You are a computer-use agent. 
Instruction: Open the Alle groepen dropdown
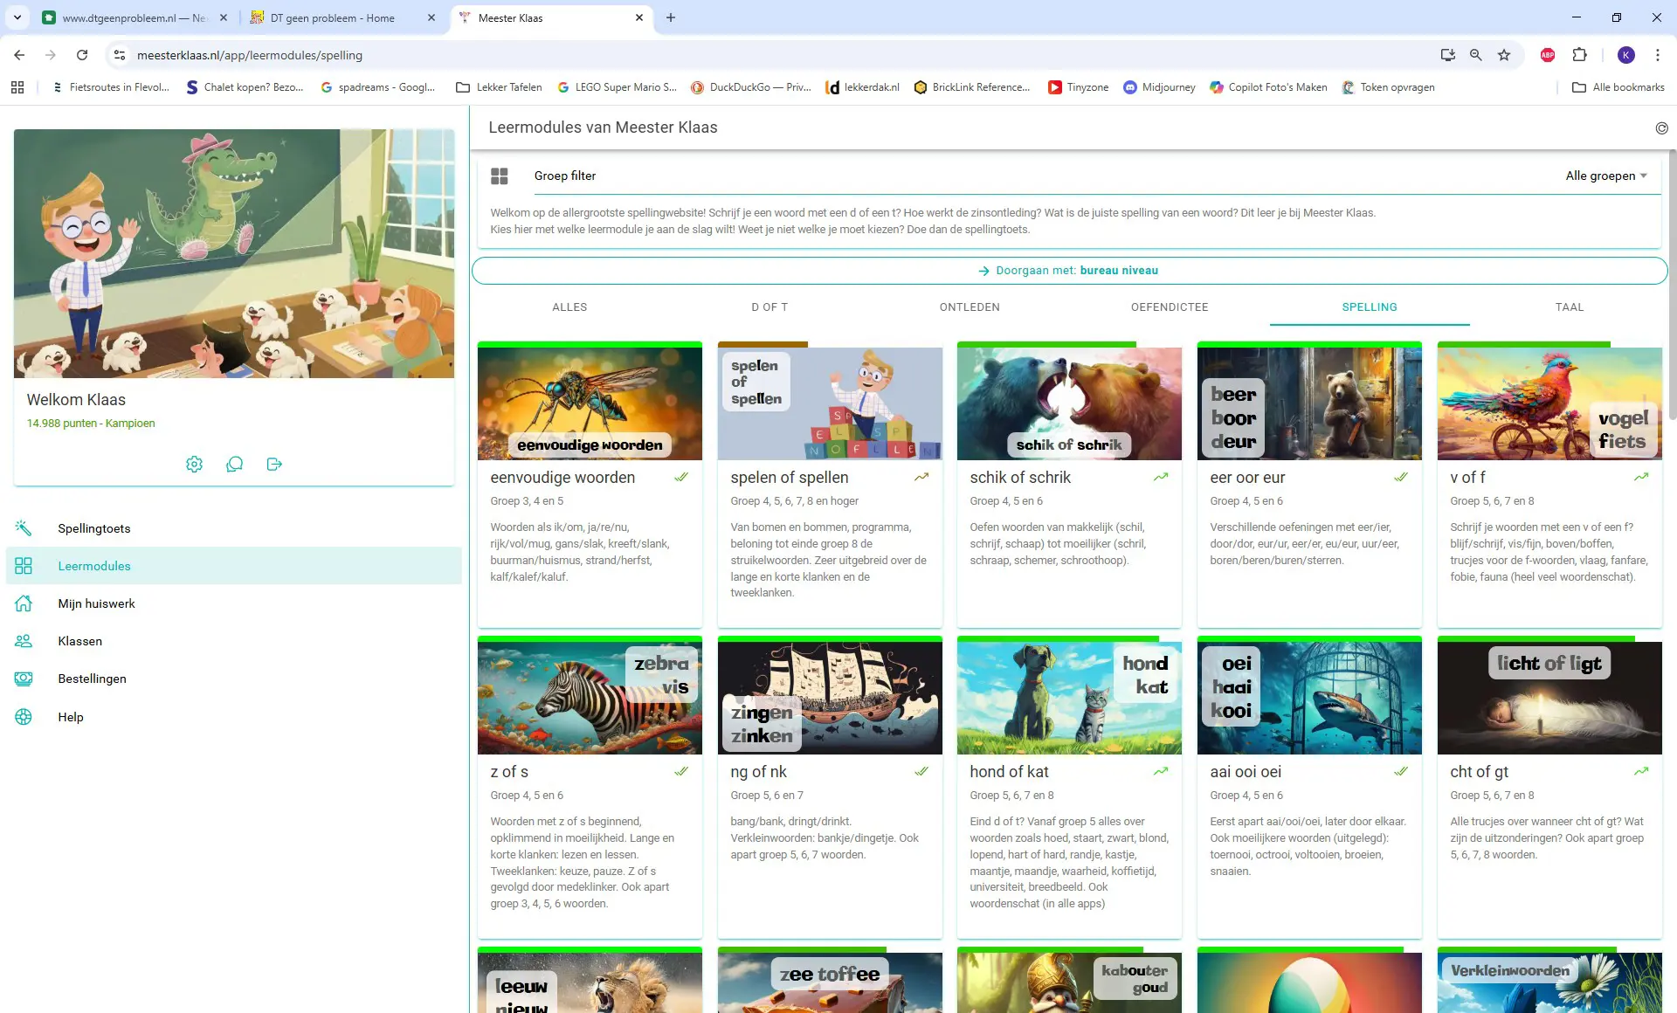pyautogui.click(x=1605, y=176)
